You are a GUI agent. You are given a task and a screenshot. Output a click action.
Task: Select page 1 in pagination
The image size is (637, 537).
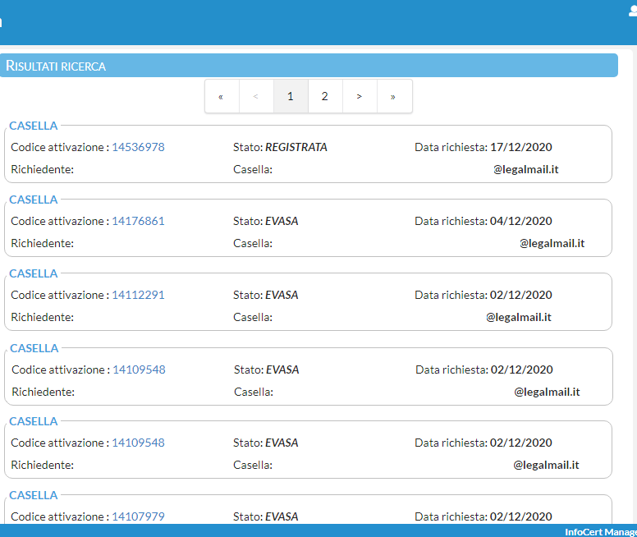point(291,97)
